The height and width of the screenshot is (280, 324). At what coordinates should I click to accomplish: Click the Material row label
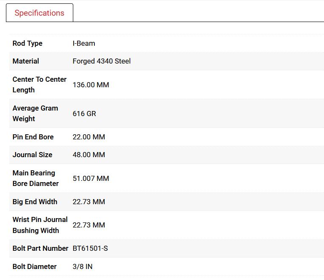pyautogui.click(x=26, y=61)
